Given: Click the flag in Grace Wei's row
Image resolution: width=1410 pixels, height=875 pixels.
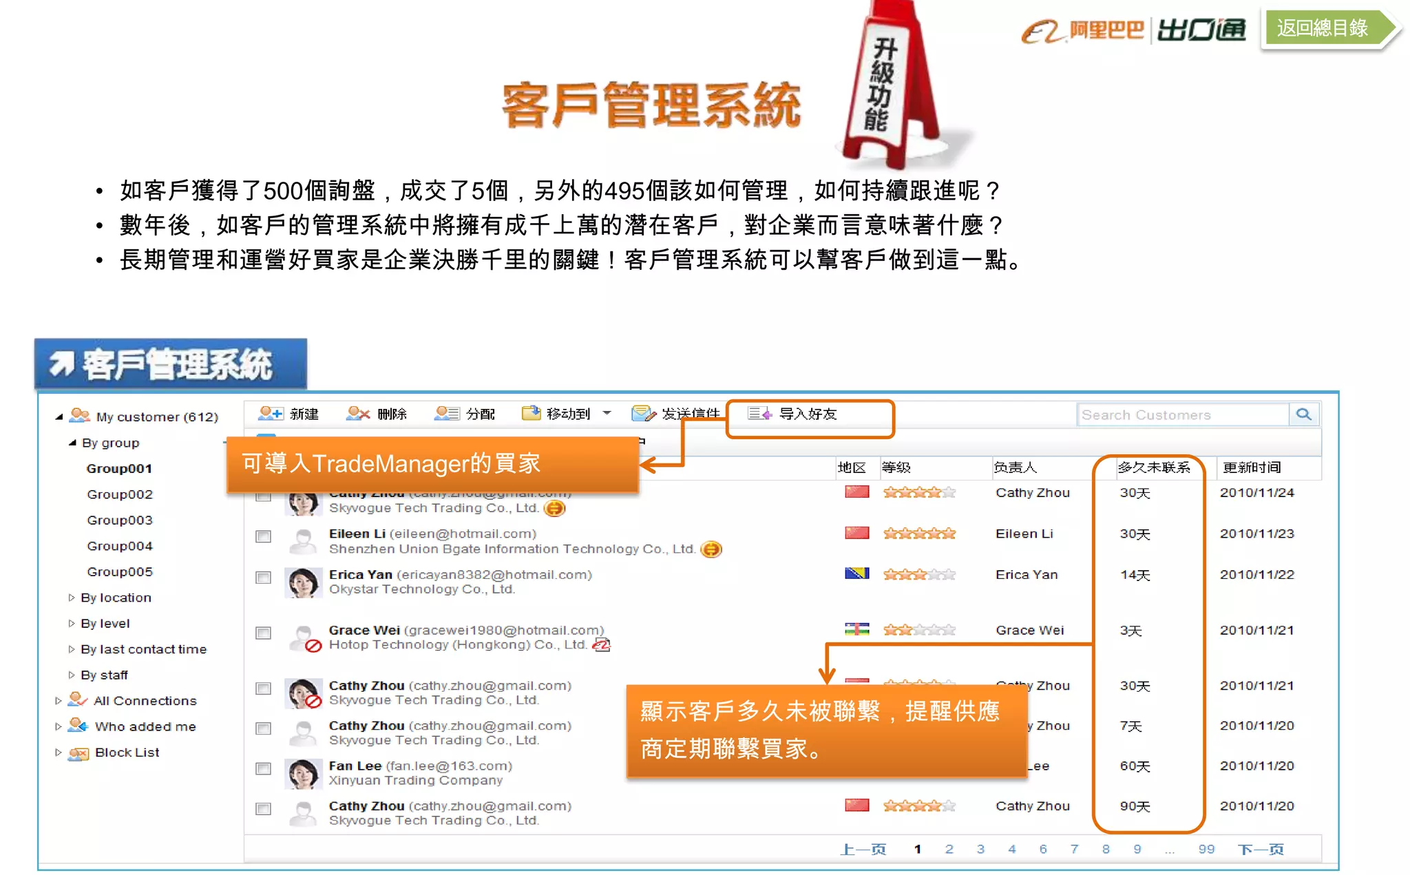Looking at the screenshot, I should [856, 629].
